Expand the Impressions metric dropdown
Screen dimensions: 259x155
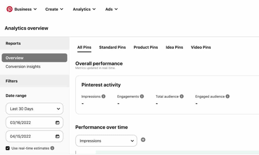click(x=106, y=141)
